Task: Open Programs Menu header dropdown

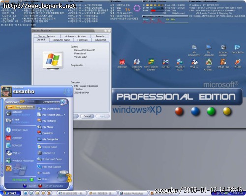Action: (x=21, y=107)
